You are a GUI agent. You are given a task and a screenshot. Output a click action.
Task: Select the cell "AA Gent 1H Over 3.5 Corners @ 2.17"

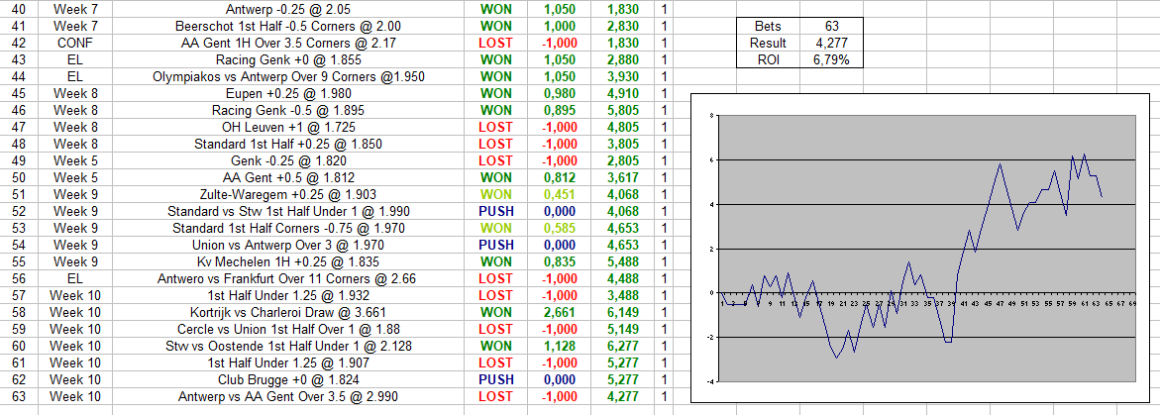click(x=288, y=43)
